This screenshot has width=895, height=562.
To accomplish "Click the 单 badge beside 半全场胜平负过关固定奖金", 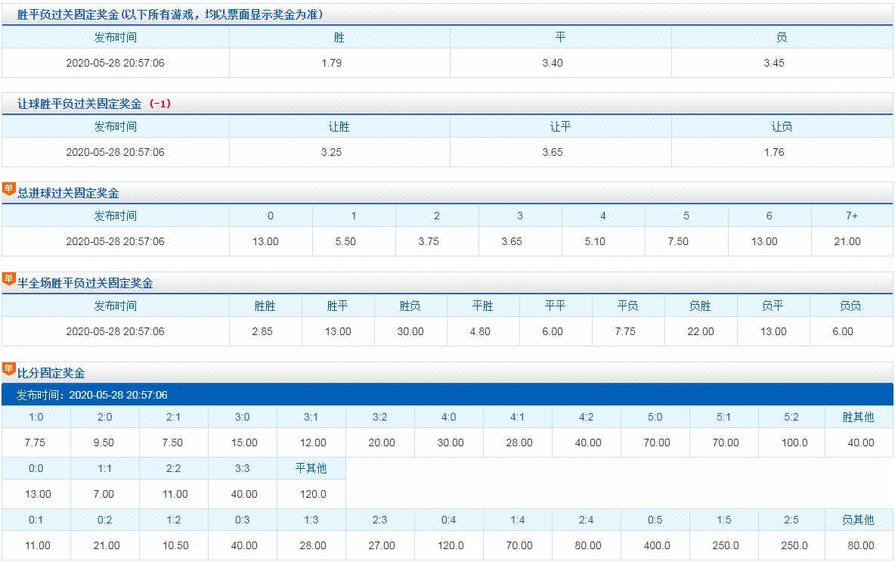I will (x=8, y=278).
